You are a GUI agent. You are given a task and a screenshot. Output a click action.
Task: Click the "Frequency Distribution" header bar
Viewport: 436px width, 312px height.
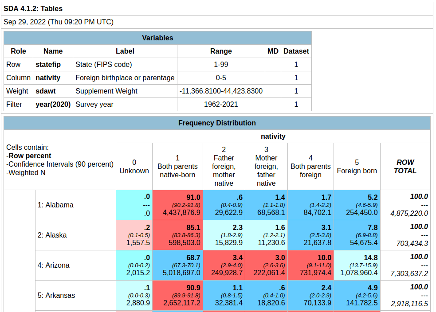tap(217, 123)
